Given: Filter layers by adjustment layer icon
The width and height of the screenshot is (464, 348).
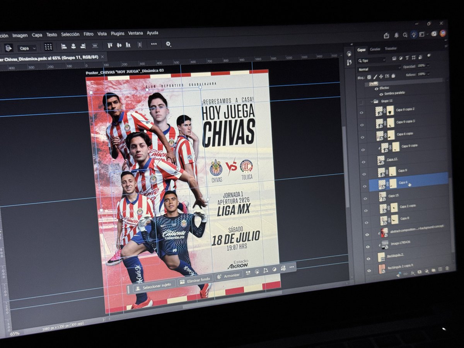Looking at the screenshot, I should (401, 58).
